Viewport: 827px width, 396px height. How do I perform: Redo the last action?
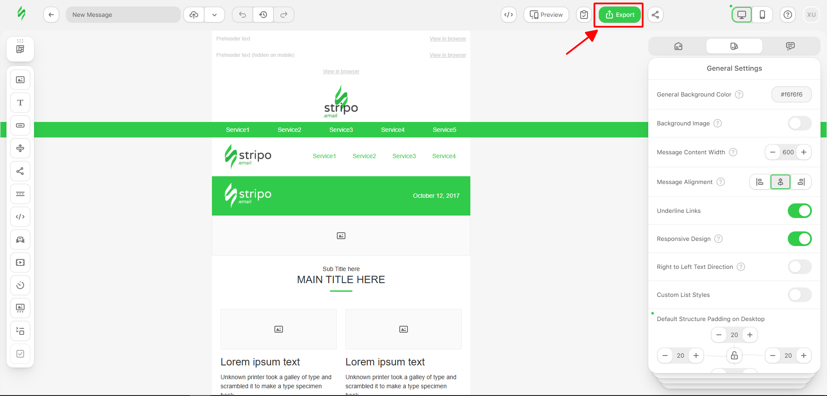(x=284, y=15)
